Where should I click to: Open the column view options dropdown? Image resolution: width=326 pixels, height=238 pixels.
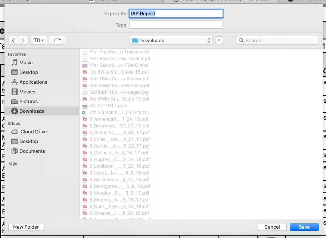(39, 40)
